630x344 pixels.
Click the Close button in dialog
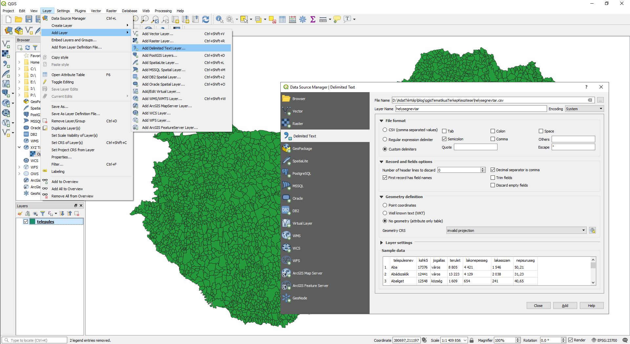click(x=539, y=306)
